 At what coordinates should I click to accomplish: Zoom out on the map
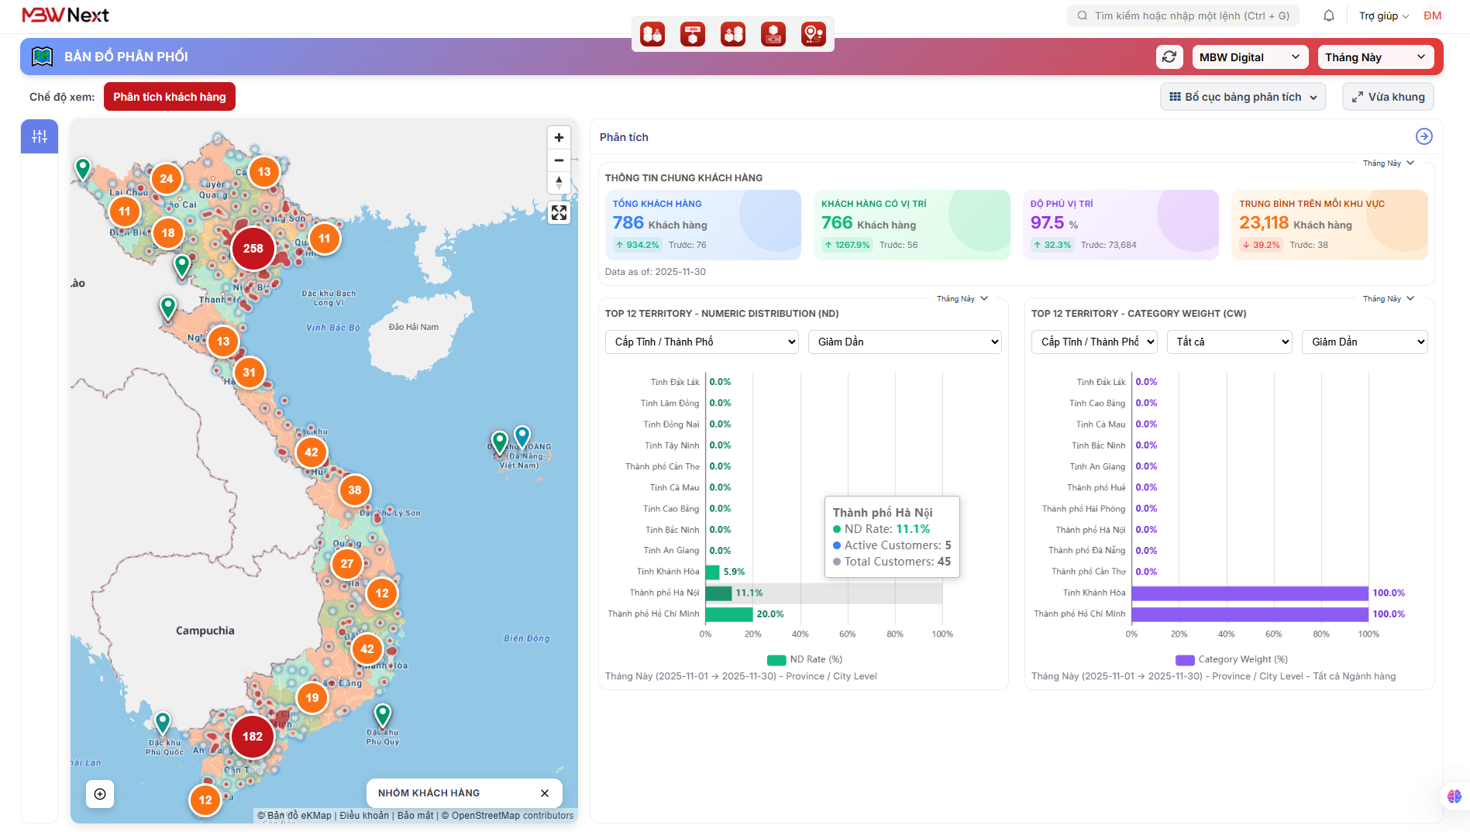[x=559, y=160]
